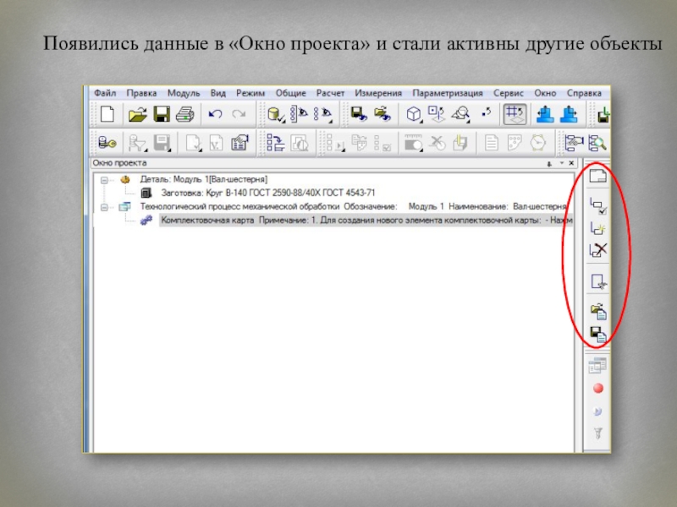Undo the last action
Screen dimensions: 677x507
216,115
